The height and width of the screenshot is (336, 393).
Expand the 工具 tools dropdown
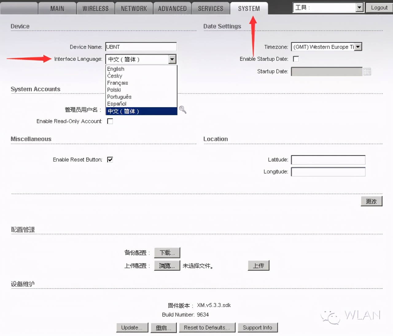pyautogui.click(x=328, y=7)
